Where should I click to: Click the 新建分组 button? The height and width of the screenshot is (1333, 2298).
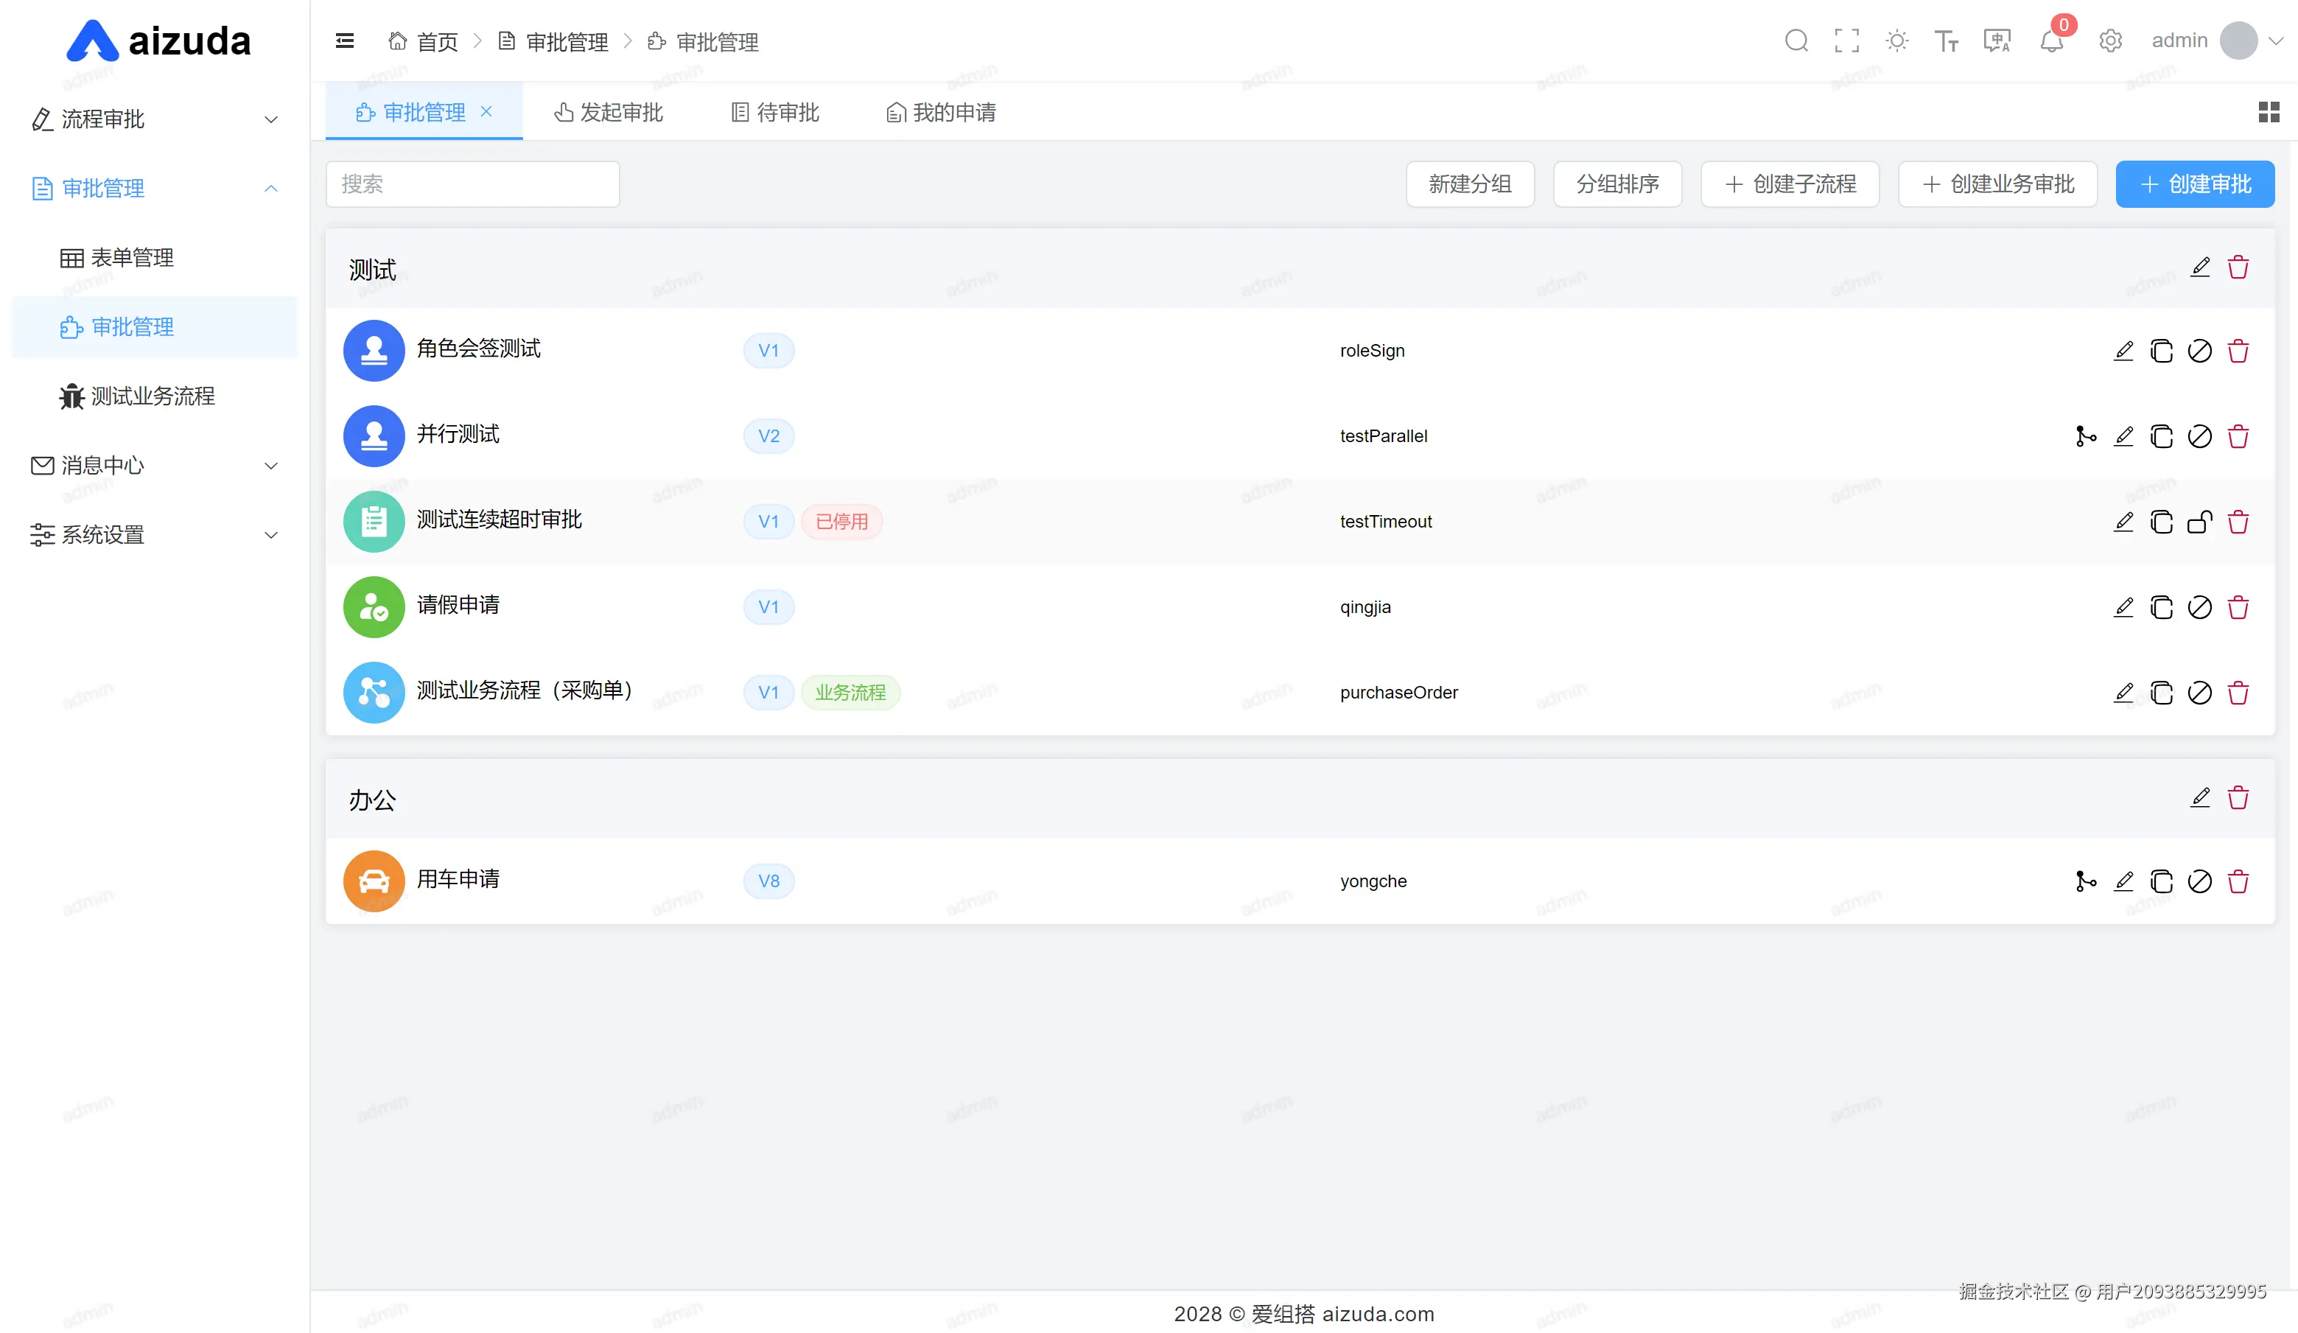click(x=1469, y=184)
